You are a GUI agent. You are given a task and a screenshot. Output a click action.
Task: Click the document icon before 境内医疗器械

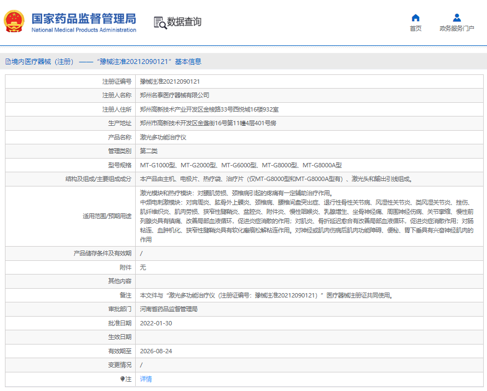(8, 62)
